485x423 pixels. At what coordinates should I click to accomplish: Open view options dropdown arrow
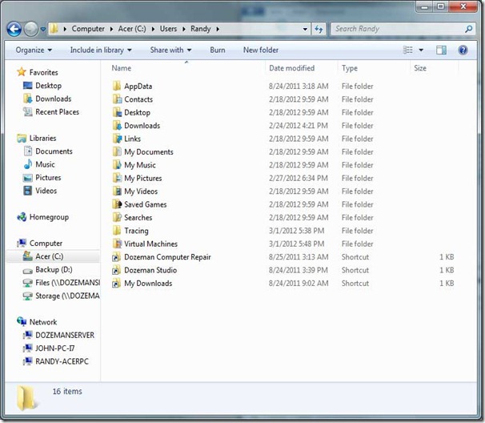pos(421,50)
